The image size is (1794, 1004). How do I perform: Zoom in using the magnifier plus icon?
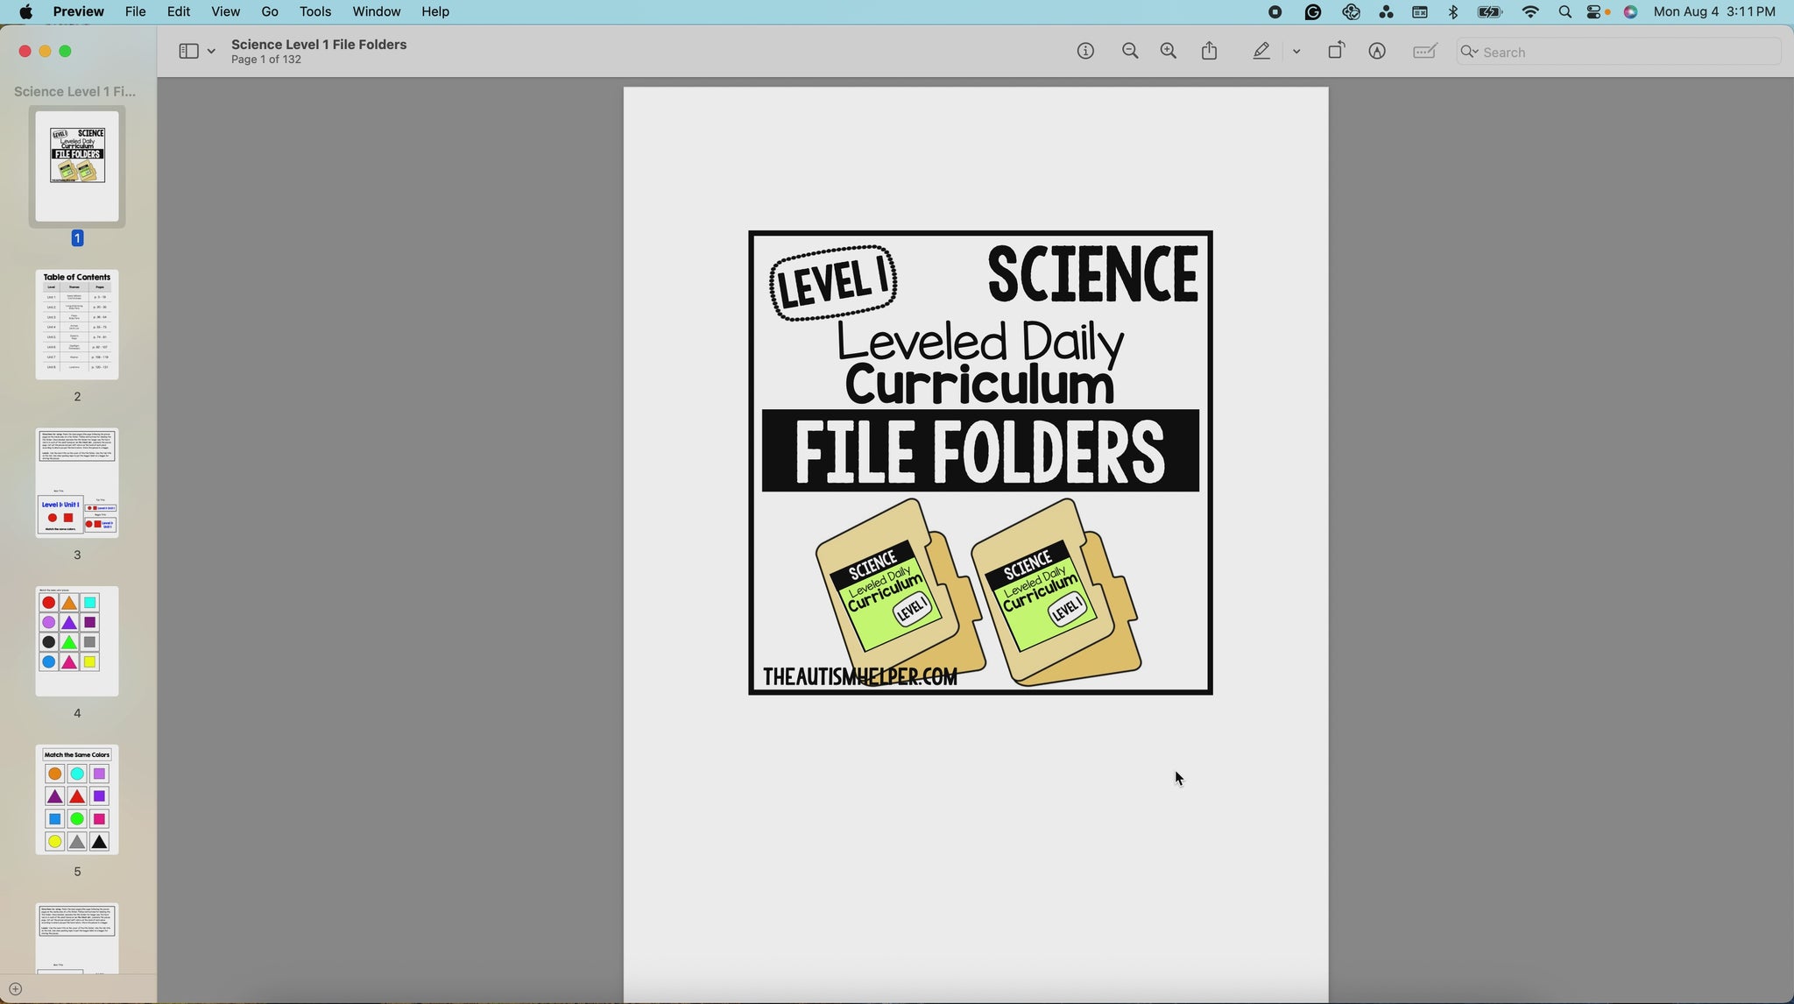(x=1169, y=52)
